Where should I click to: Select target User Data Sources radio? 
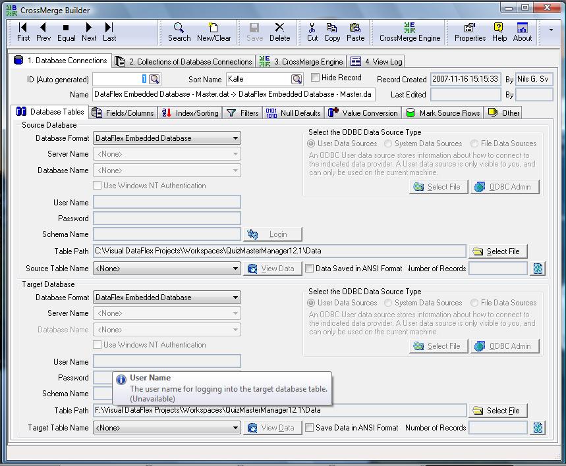(310, 303)
